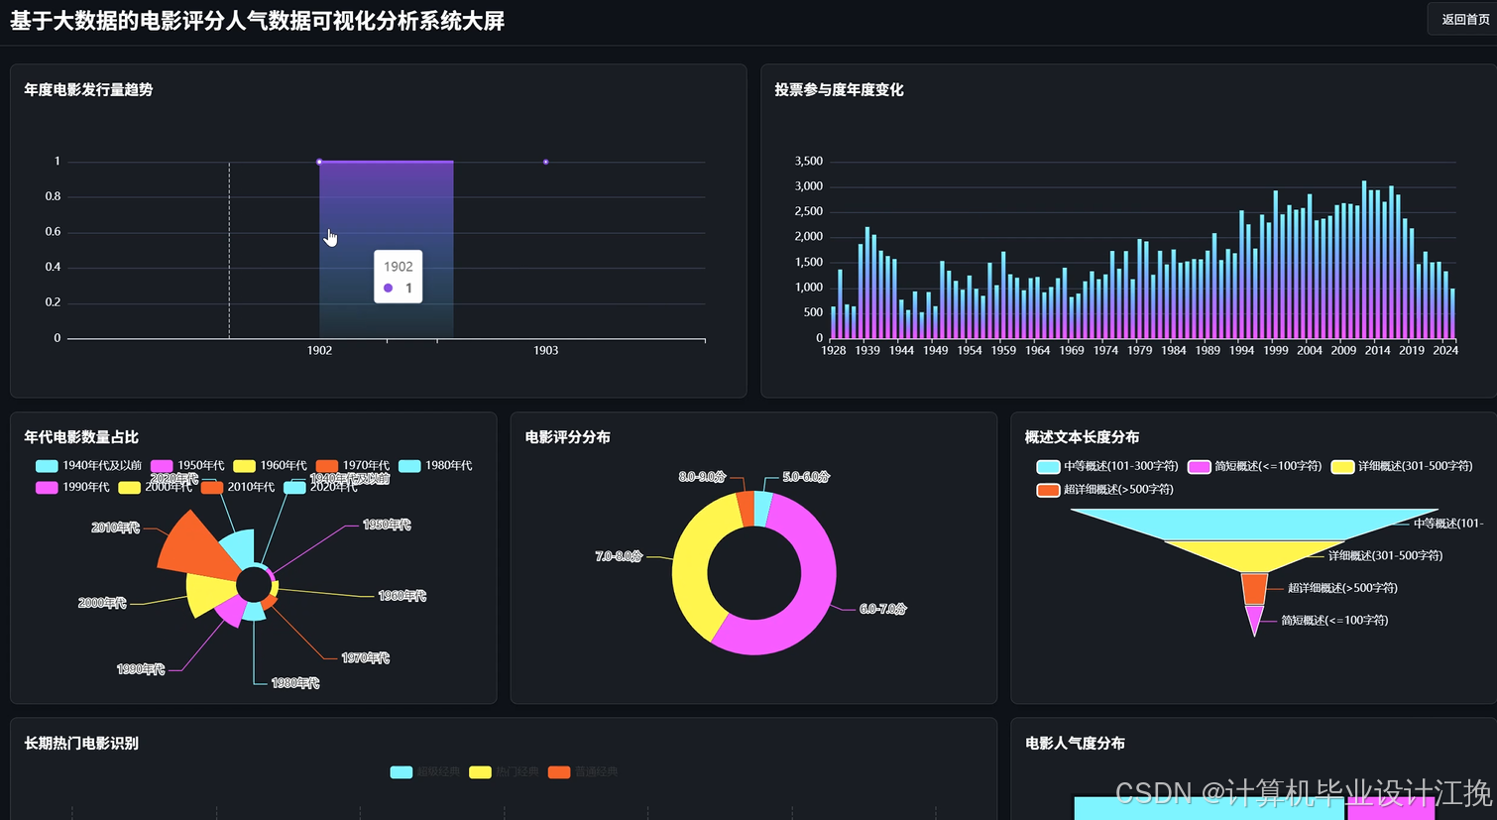Image resolution: width=1497 pixels, height=820 pixels.
Task: Click the 1928 x-axis label
Action: pos(834,350)
